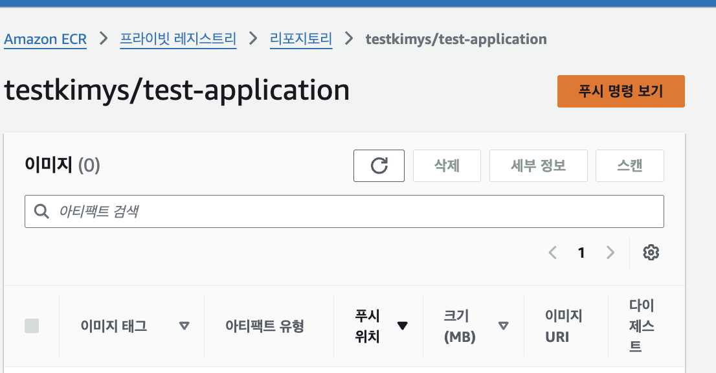Click the search magnifier icon
Viewport: 716px width, 373px height.
(41, 211)
